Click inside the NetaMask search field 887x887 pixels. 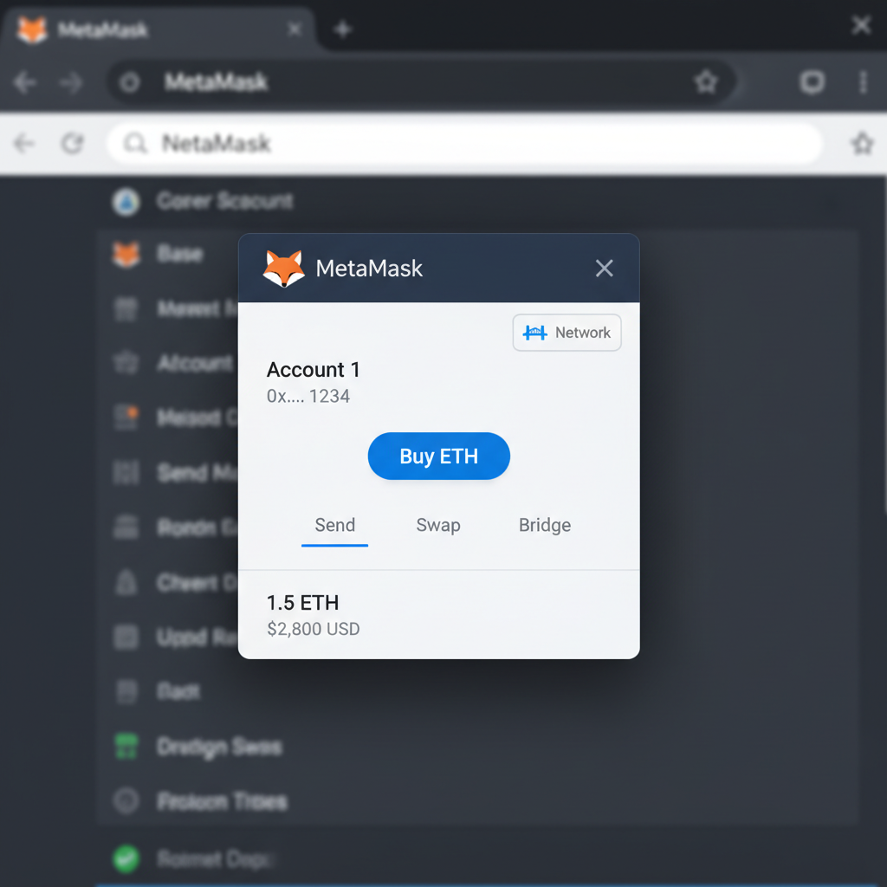click(x=433, y=144)
